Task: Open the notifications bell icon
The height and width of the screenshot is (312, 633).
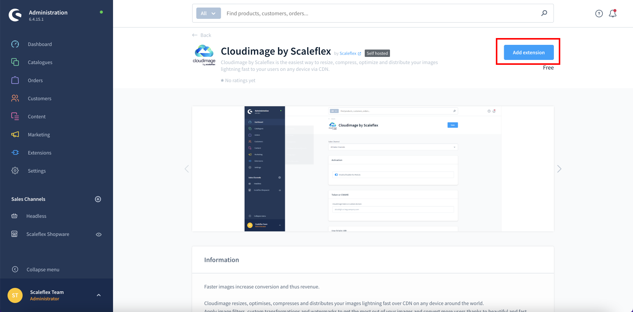Action: [x=613, y=14]
